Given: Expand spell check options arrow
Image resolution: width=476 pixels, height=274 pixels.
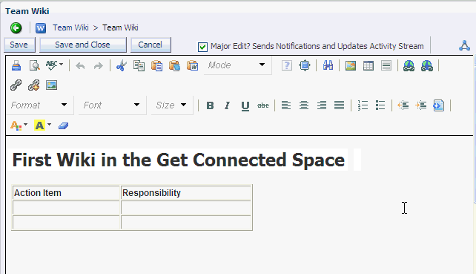Looking at the screenshot, I should (x=61, y=64).
